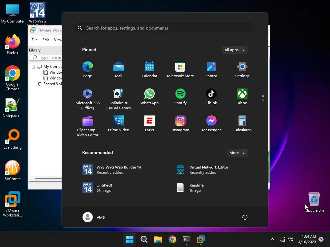Open taskbar Search
Image resolution: width=330 pixels, height=247 pixels.
coord(144,239)
